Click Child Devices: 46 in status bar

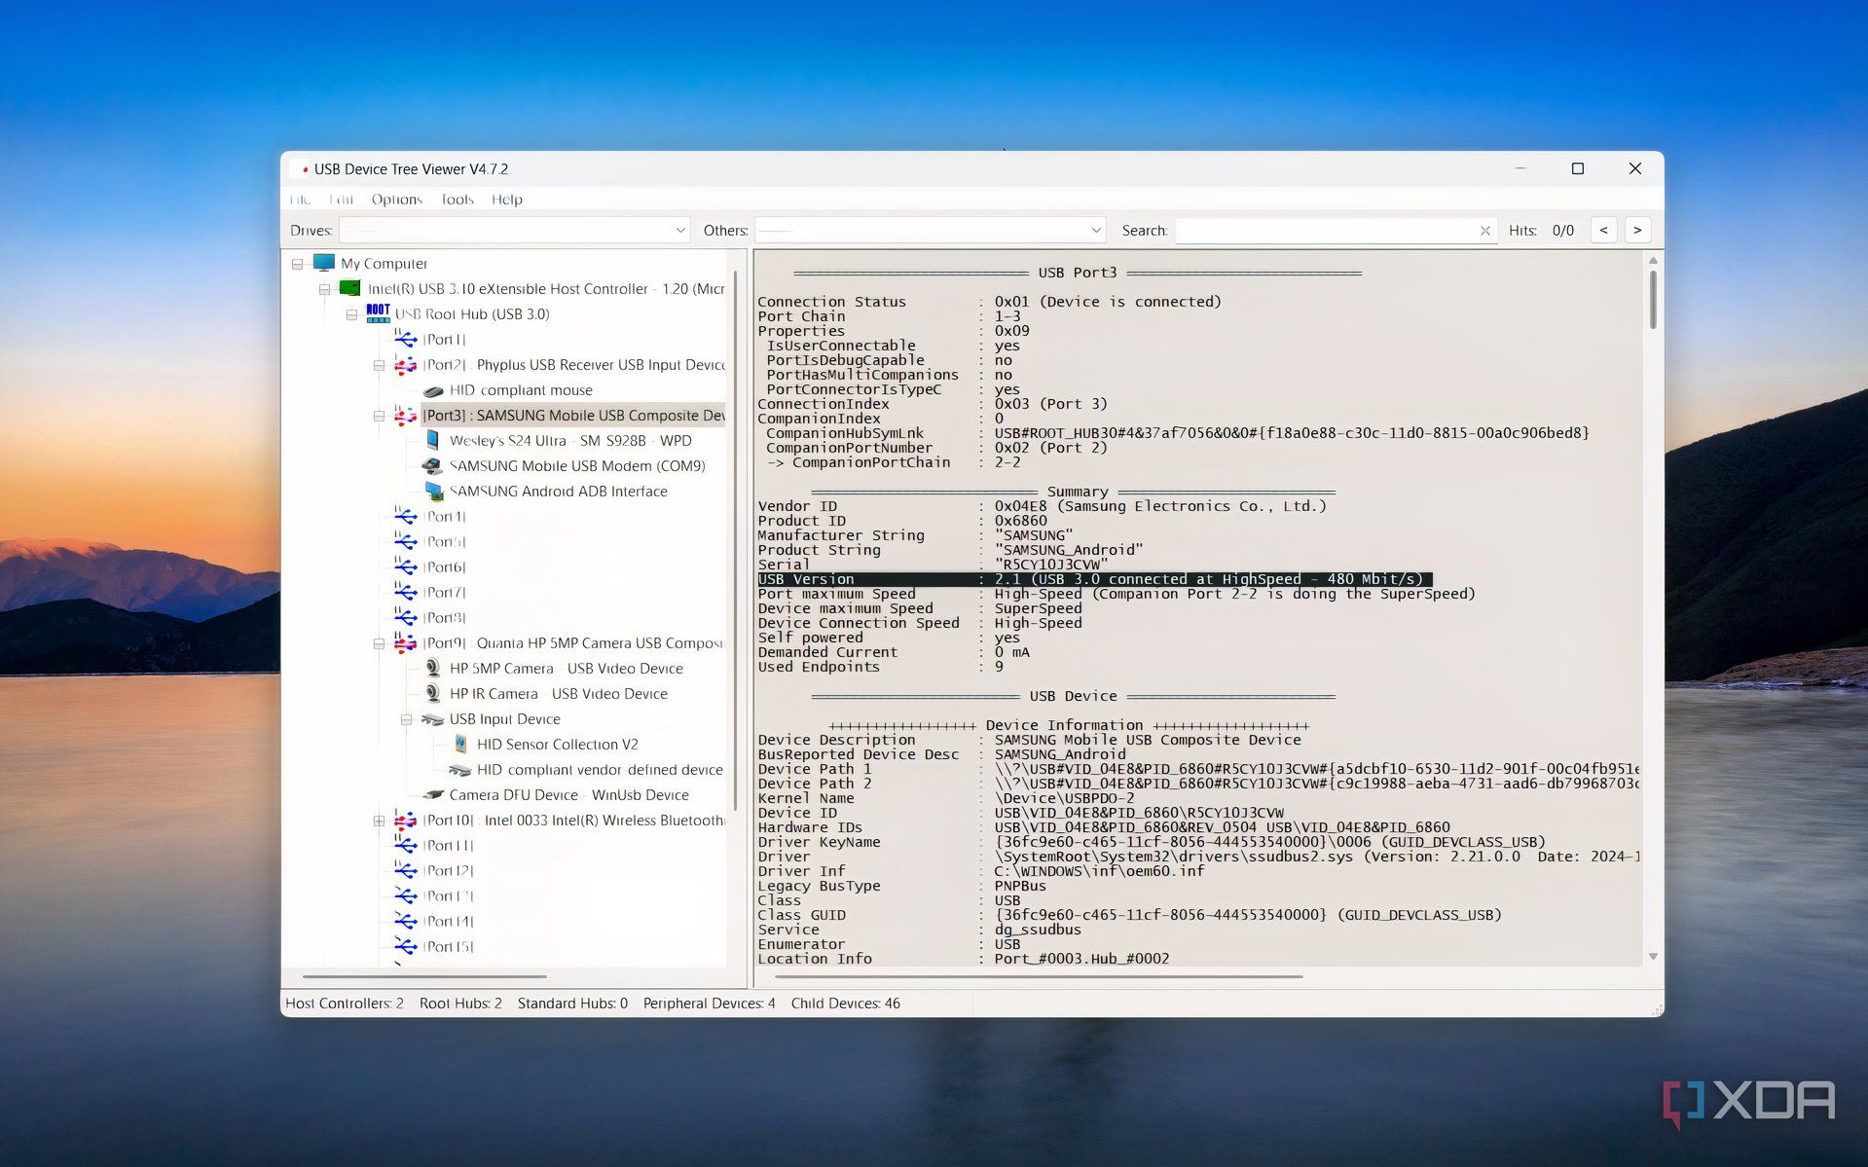[x=846, y=1003]
